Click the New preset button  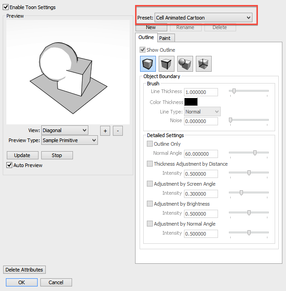tap(151, 27)
